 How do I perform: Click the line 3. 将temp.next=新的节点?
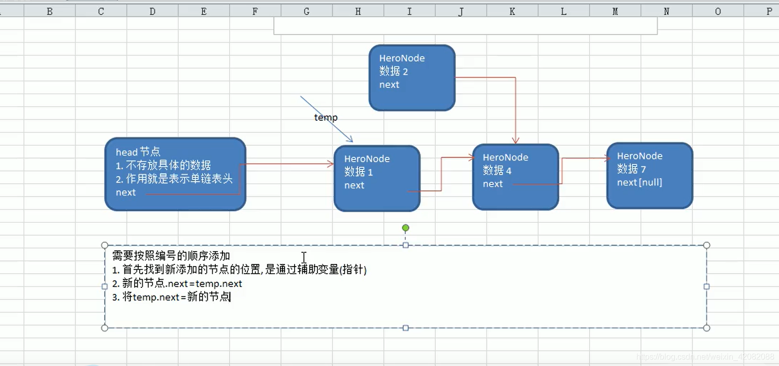point(171,297)
